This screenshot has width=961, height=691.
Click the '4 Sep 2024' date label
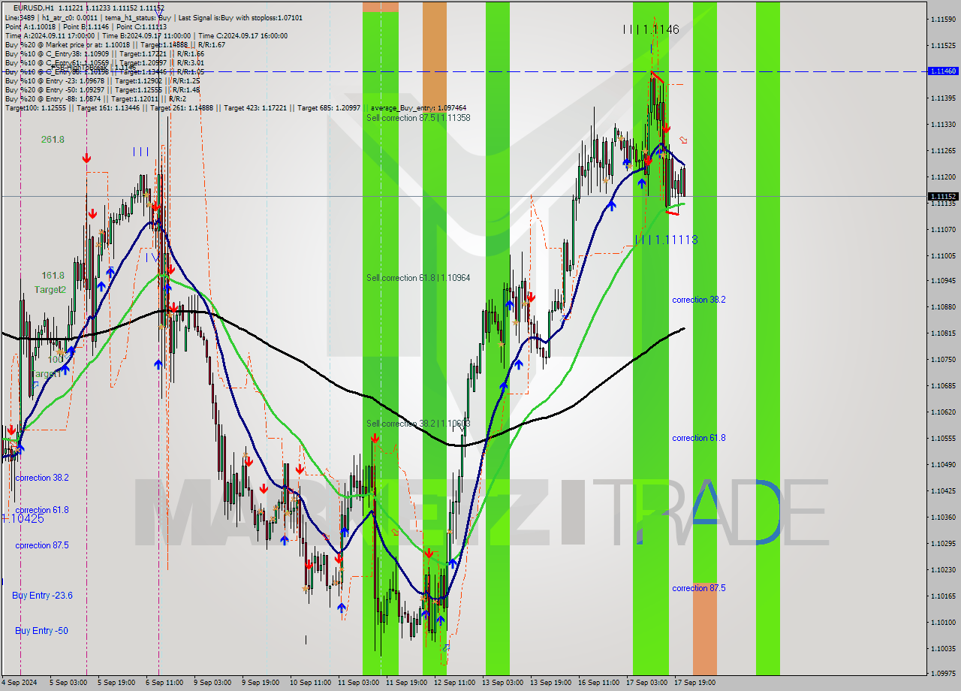click(20, 683)
